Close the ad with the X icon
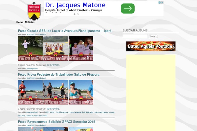Screen dimensions: 197x131 click(162, 3)
